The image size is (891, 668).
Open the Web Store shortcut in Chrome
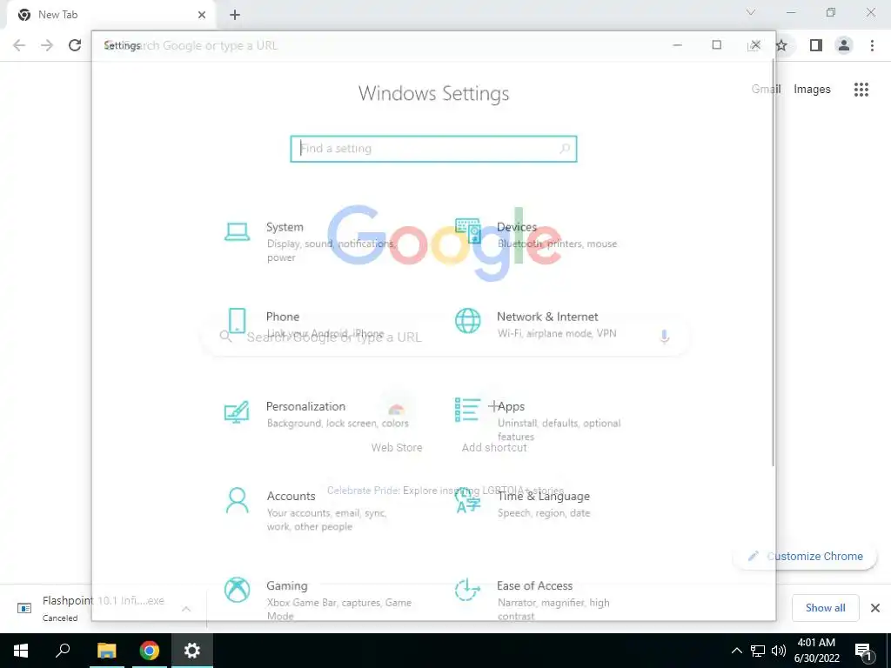397,422
